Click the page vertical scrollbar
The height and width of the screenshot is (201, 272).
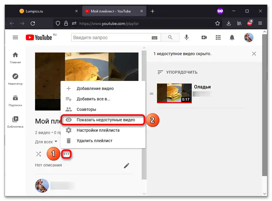[x=264, y=105]
